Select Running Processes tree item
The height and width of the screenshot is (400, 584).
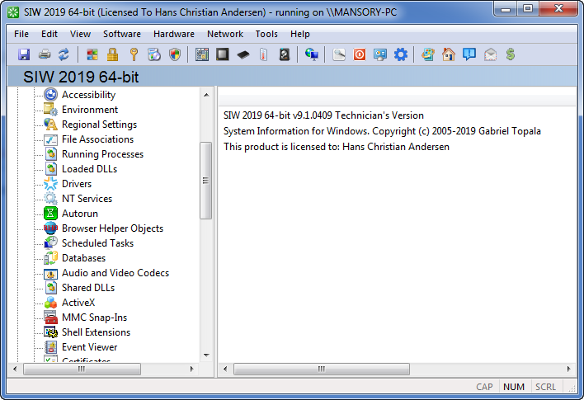click(x=102, y=154)
